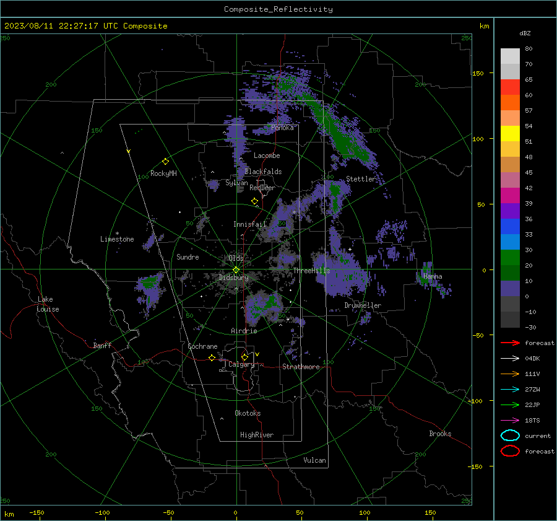Viewport: 557px width, 521px height.
Task: Select the bright green swatch in dBZ scale
Action: click(510, 258)
